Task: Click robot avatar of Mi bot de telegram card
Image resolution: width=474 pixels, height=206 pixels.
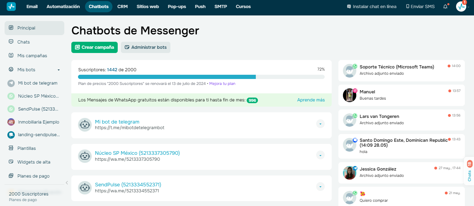Action: (85, 125)
